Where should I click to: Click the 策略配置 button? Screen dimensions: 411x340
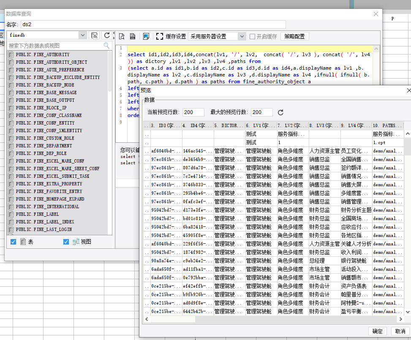294,36
